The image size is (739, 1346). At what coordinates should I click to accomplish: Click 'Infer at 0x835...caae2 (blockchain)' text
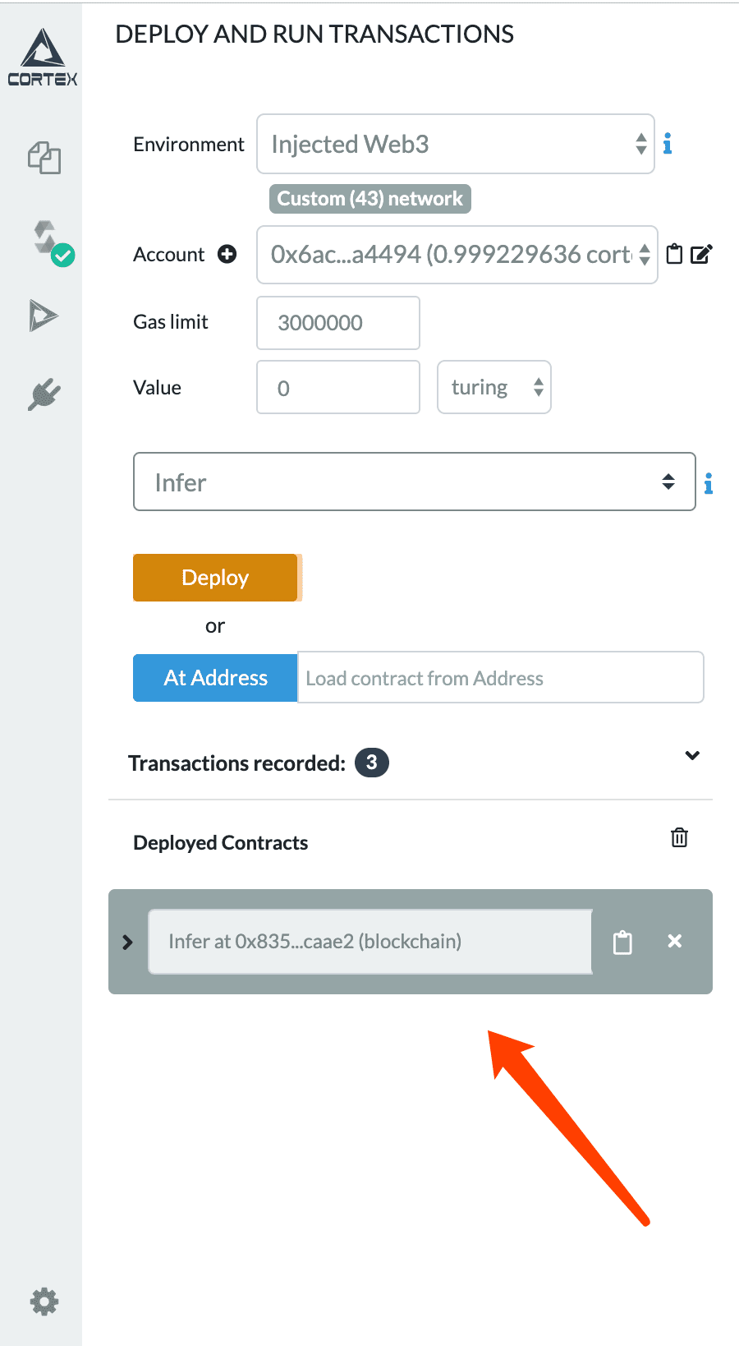click(x=314, y=941)
